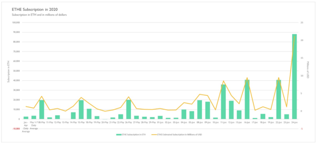Image resolution: width=319 pixels, height=146 pixels.
Task: Click the 13-May date label
Action: point(65,122)
